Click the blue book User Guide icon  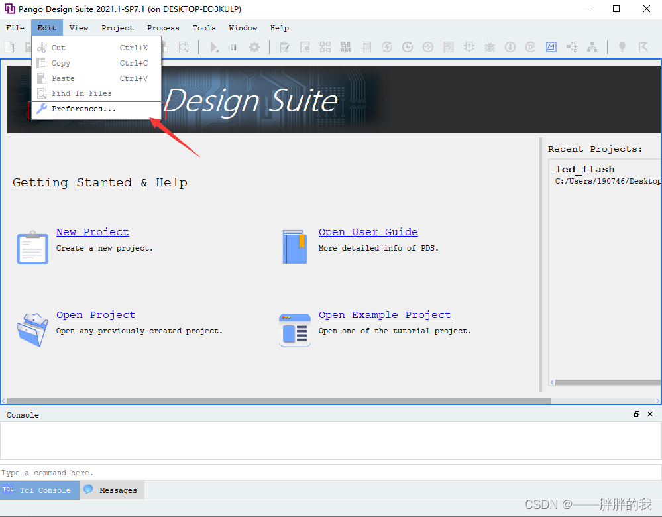click(x=295, y=247)
